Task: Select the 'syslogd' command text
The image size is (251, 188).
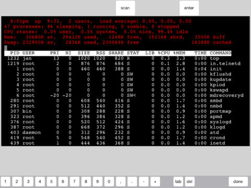Action: [x=221, y=122]
